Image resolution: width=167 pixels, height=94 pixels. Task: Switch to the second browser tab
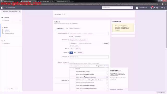pos(28,1)
